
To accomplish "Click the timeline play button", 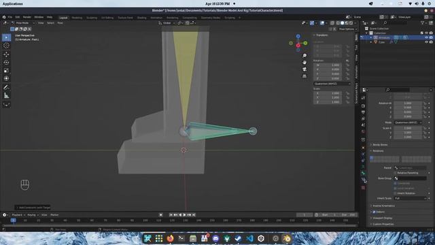I will (x=184, y=215).
